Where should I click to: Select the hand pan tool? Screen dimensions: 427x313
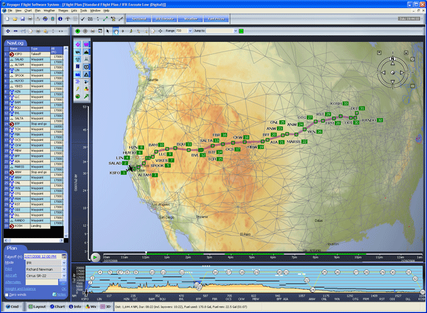pos(116,31)
